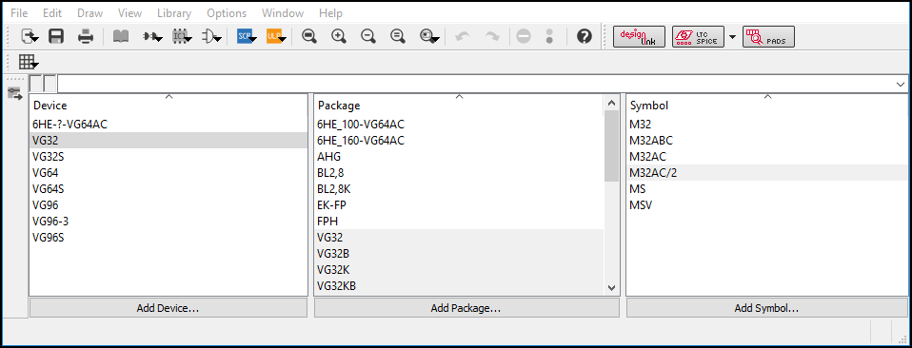Click the zoom to fit magnifier icon
Viewport: 912px width, 348px height.
click(x=308, y=36)
